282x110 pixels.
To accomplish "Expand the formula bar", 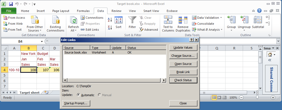I will pyautogui.click(x=278, y=41).
